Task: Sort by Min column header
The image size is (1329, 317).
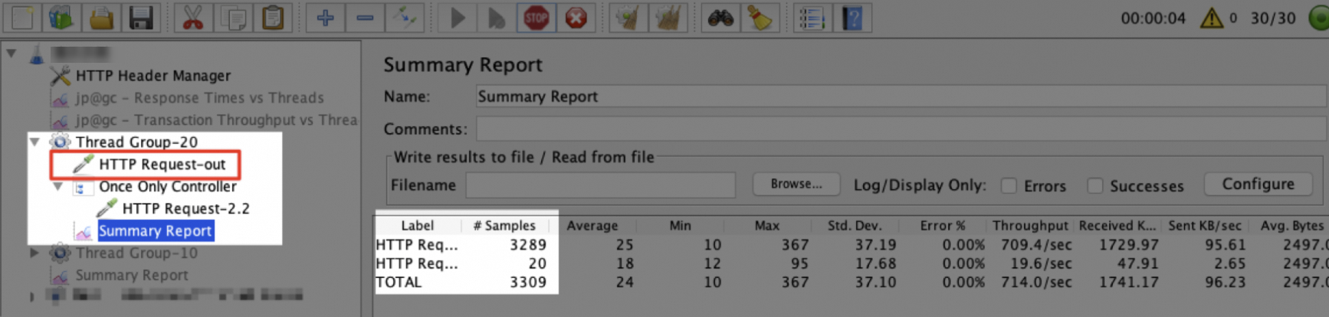Action: (680, 225)
